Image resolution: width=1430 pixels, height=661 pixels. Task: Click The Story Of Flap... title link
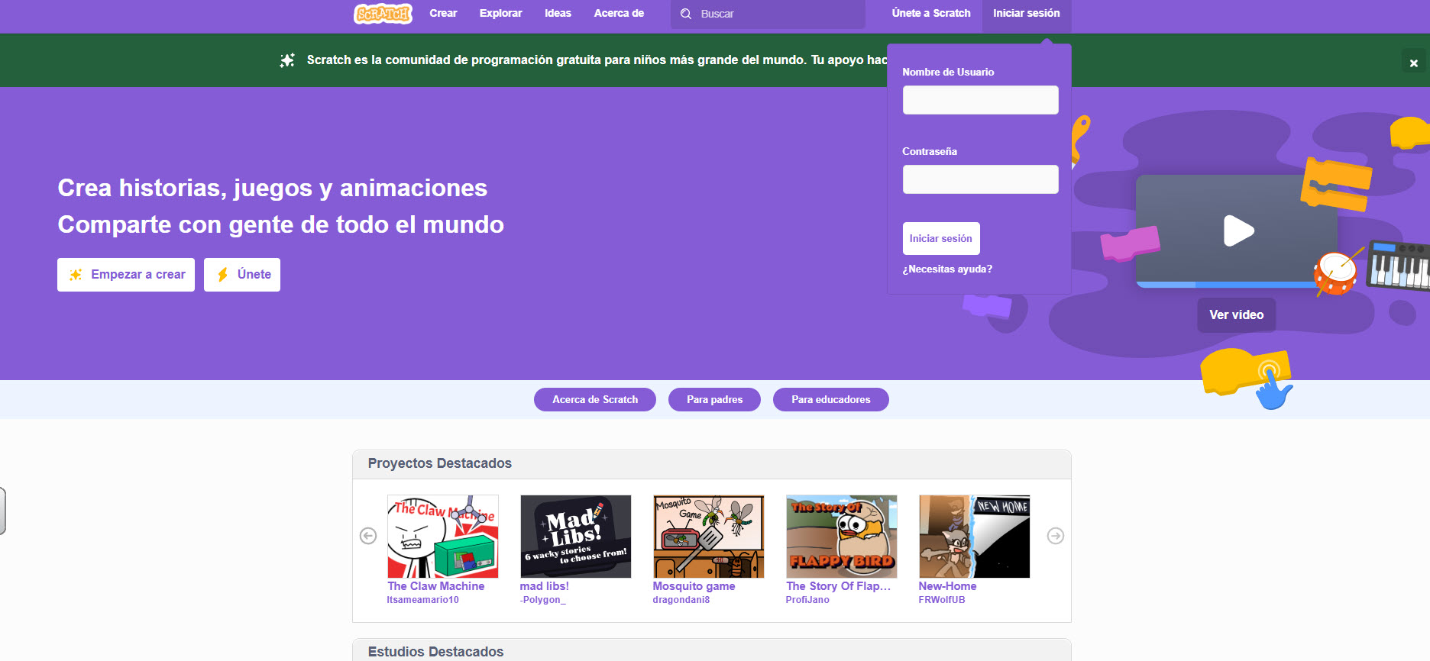coord(839,586)
